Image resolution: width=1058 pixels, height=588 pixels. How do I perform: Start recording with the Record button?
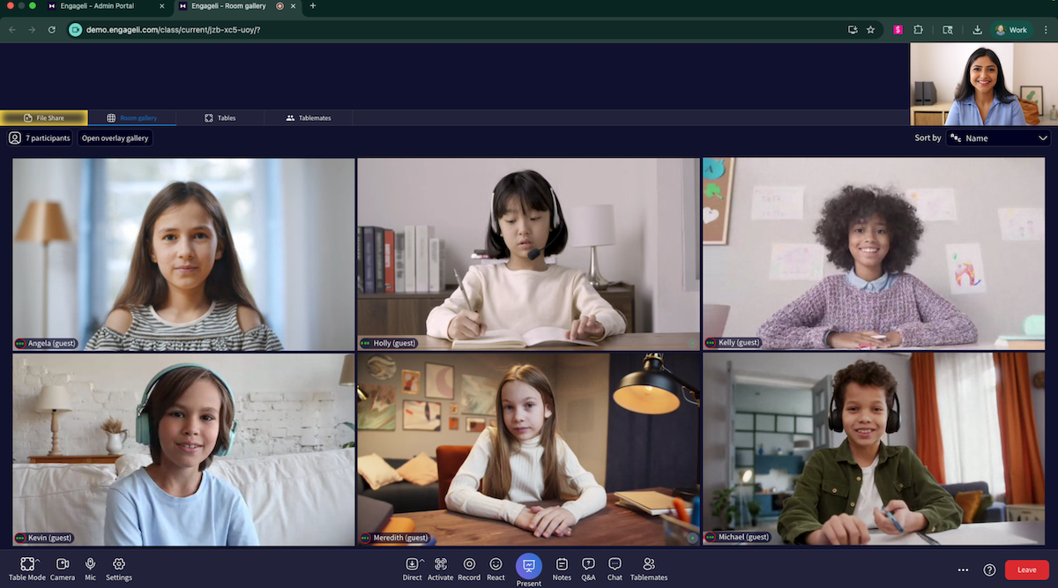[x=469, y=564]
